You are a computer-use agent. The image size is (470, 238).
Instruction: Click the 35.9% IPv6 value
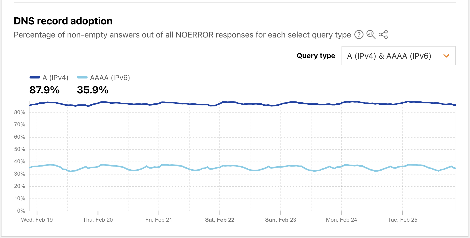(93, 90)
